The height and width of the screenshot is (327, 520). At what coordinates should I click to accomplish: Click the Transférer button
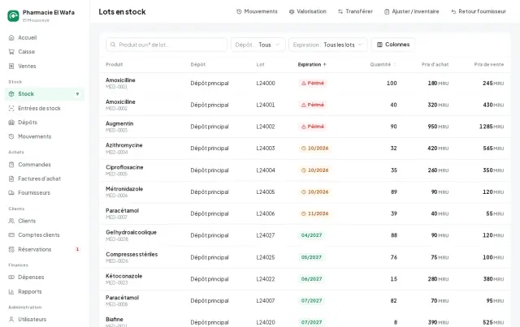tap(355, 11)
